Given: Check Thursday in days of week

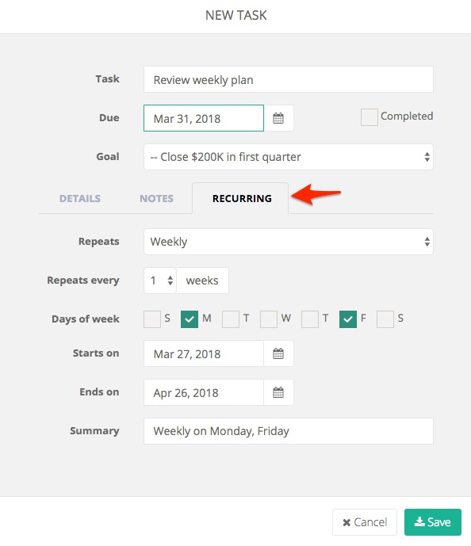Looking at the screenshot, I should [310, 319].
